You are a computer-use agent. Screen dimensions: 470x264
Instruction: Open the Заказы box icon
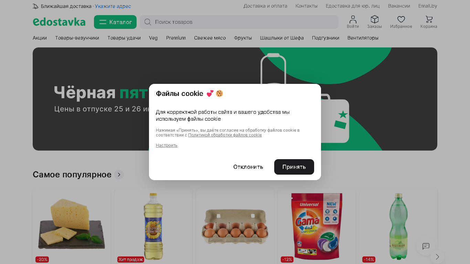pyautogui.click(x=374, y=19)
